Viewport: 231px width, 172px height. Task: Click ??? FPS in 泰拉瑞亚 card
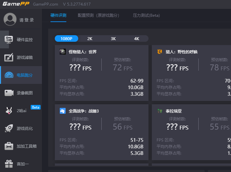[178, 127]
